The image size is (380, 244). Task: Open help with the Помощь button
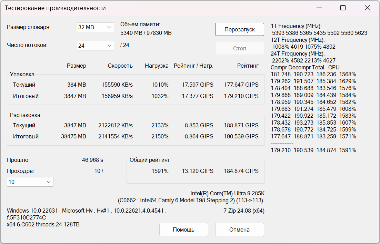(x=183, y=230)
